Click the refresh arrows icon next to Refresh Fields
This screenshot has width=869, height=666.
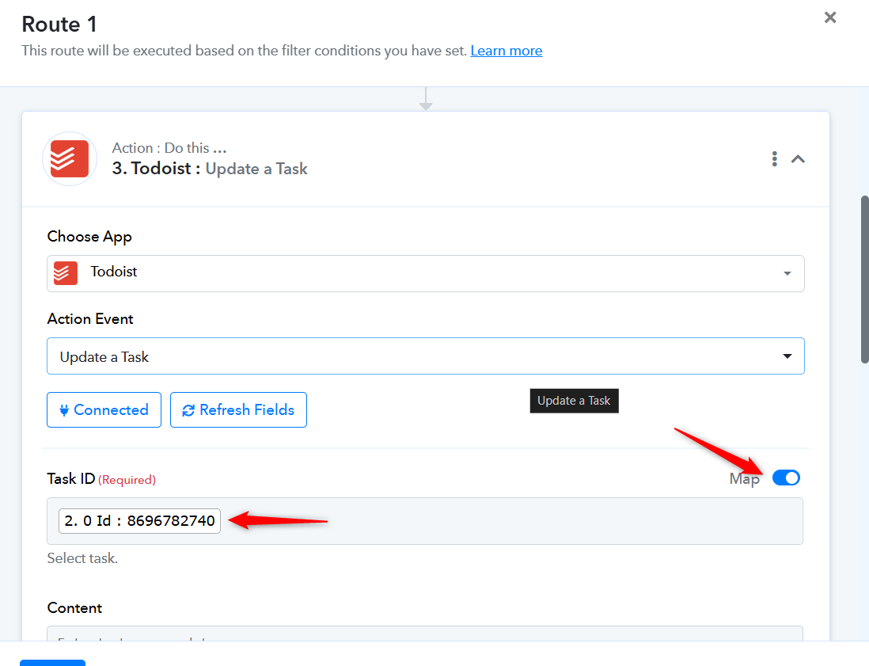point(188,410)
